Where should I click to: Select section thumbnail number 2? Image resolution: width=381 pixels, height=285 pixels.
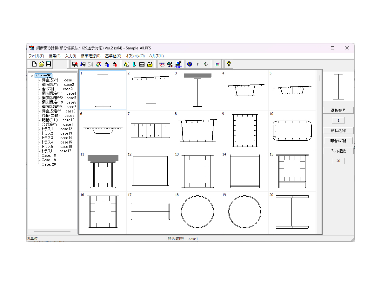point(150,90)
